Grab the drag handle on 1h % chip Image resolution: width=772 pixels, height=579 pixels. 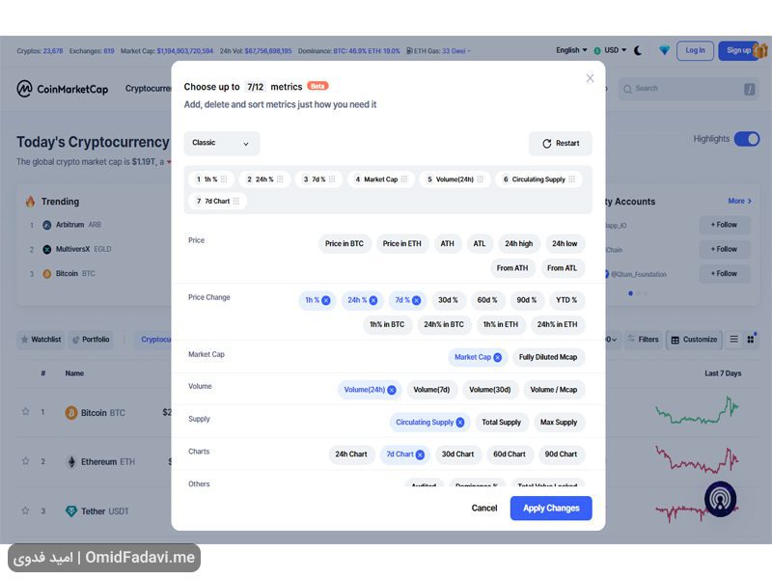pos(224,179)
